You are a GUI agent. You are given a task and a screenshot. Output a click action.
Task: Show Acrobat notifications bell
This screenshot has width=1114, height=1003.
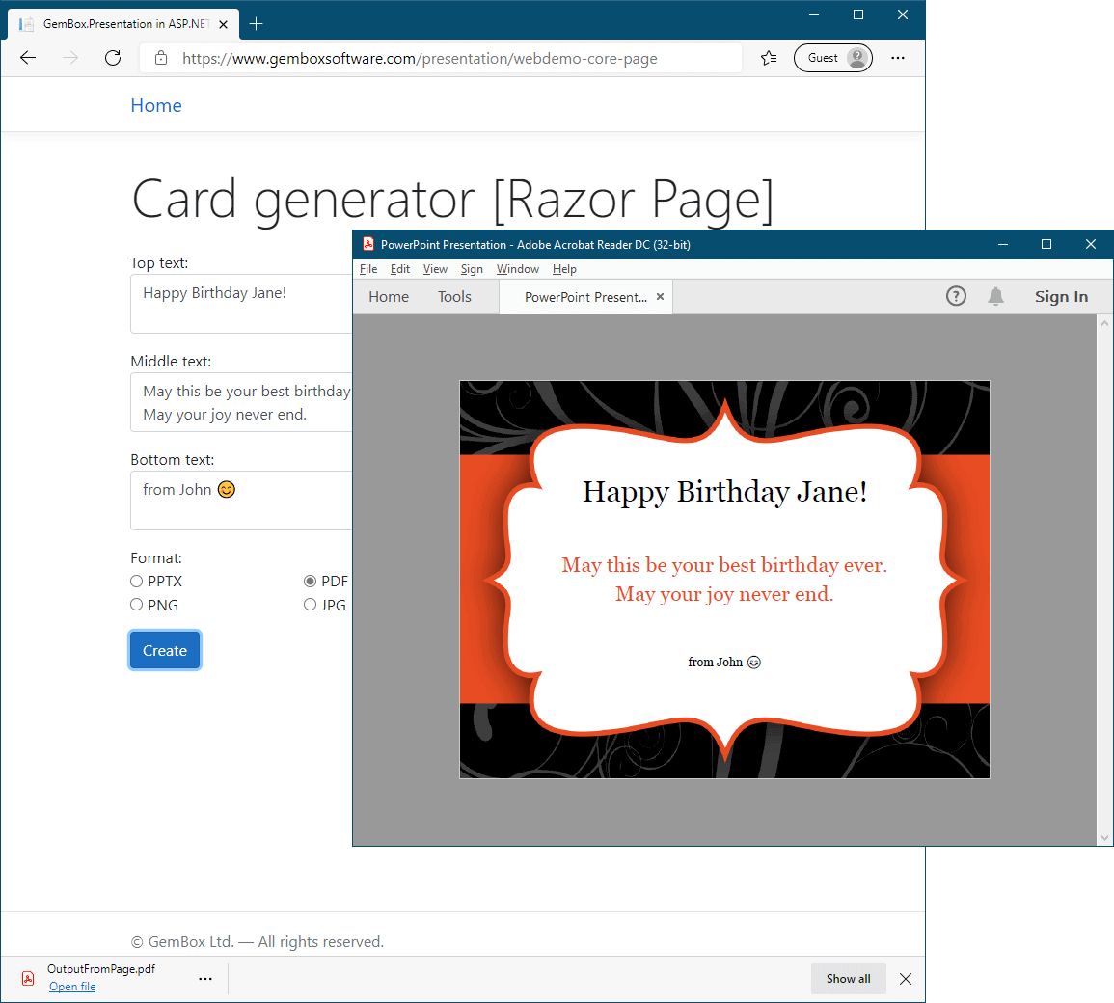coord(996,296)
